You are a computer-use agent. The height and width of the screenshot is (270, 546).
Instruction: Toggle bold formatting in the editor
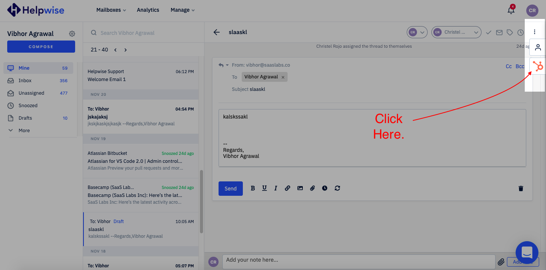(253, 188)
